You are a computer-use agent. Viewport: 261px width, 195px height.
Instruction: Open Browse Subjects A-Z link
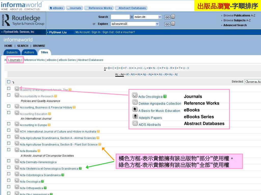click(237, 20)
